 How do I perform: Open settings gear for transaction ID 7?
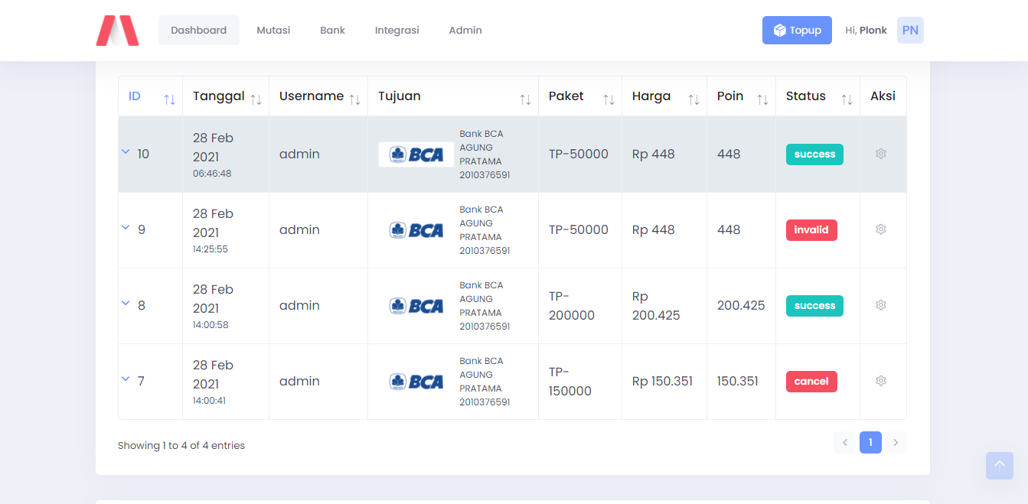881,381
